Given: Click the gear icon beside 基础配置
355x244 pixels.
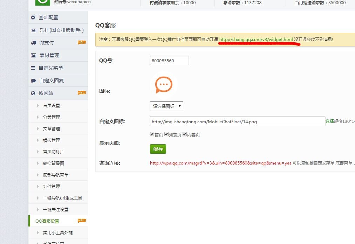Looking at the screenshot, I should point(33,18).
